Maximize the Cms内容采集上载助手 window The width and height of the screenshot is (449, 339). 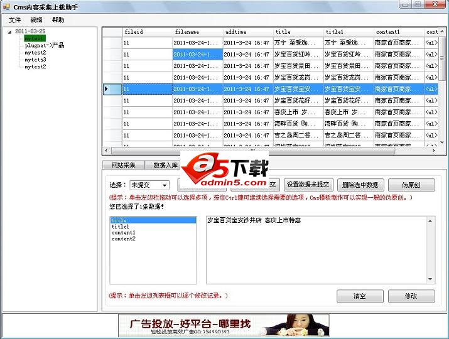pos(418,4)
